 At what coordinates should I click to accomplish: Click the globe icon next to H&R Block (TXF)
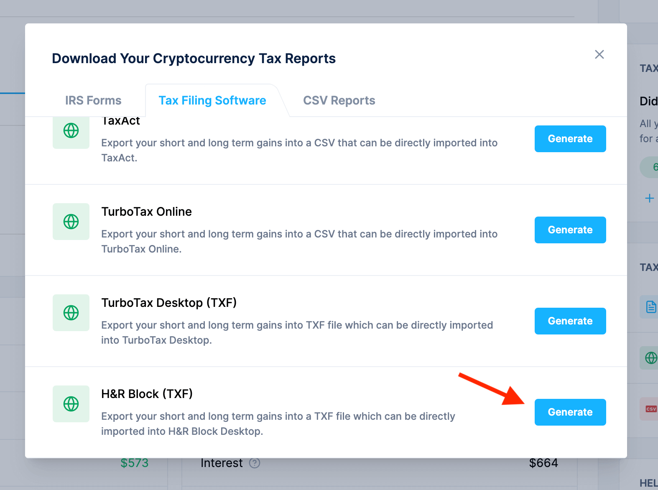[71, 404]
